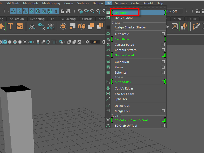Click Assign Checker Shader
Image resolution: width=204 pixels, height=153 pixels.
(x=130, y=27)
